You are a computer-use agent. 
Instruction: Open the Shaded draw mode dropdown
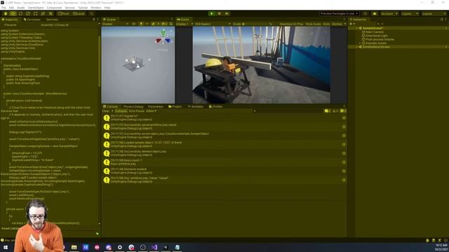pyautogui.click(x=115, y=24)
